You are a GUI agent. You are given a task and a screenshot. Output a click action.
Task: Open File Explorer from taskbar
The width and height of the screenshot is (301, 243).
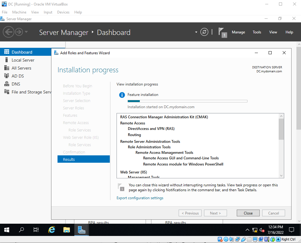[67, 230]
